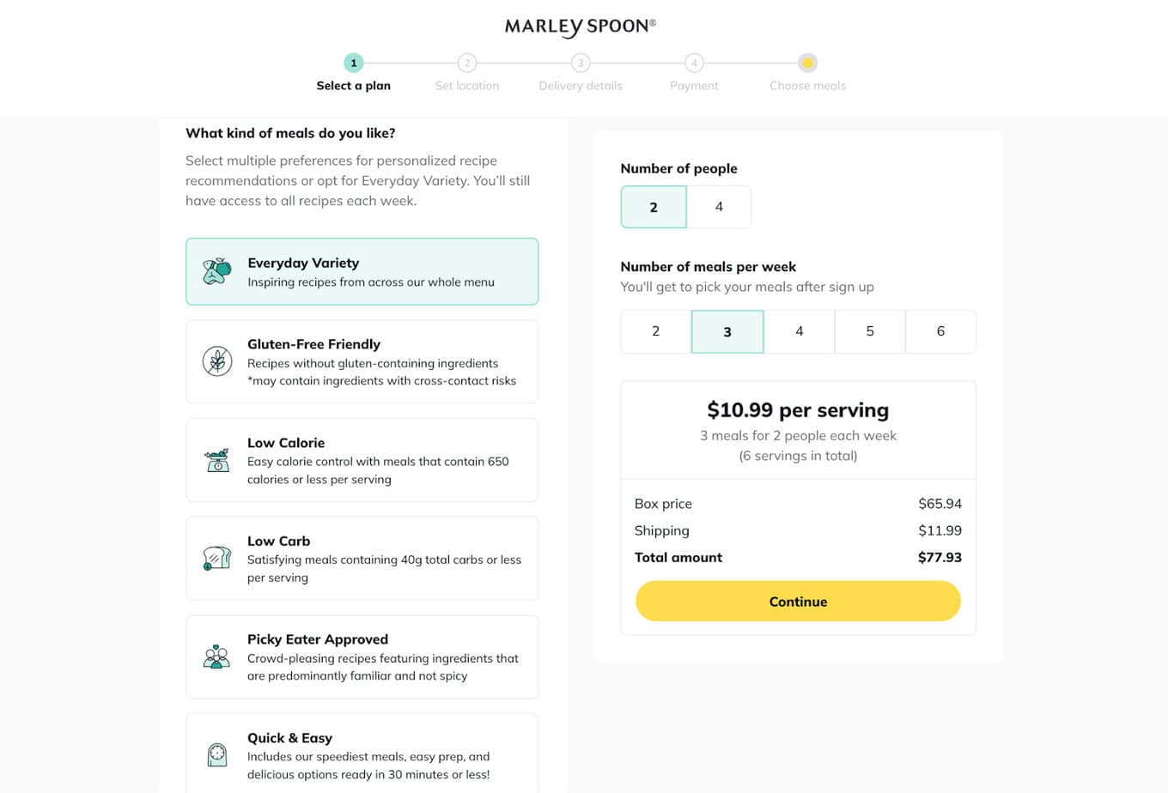Toggle the Gluten-Free Friendly preference title
Viewport: 1168px width, 793px height.
point(313,344)
